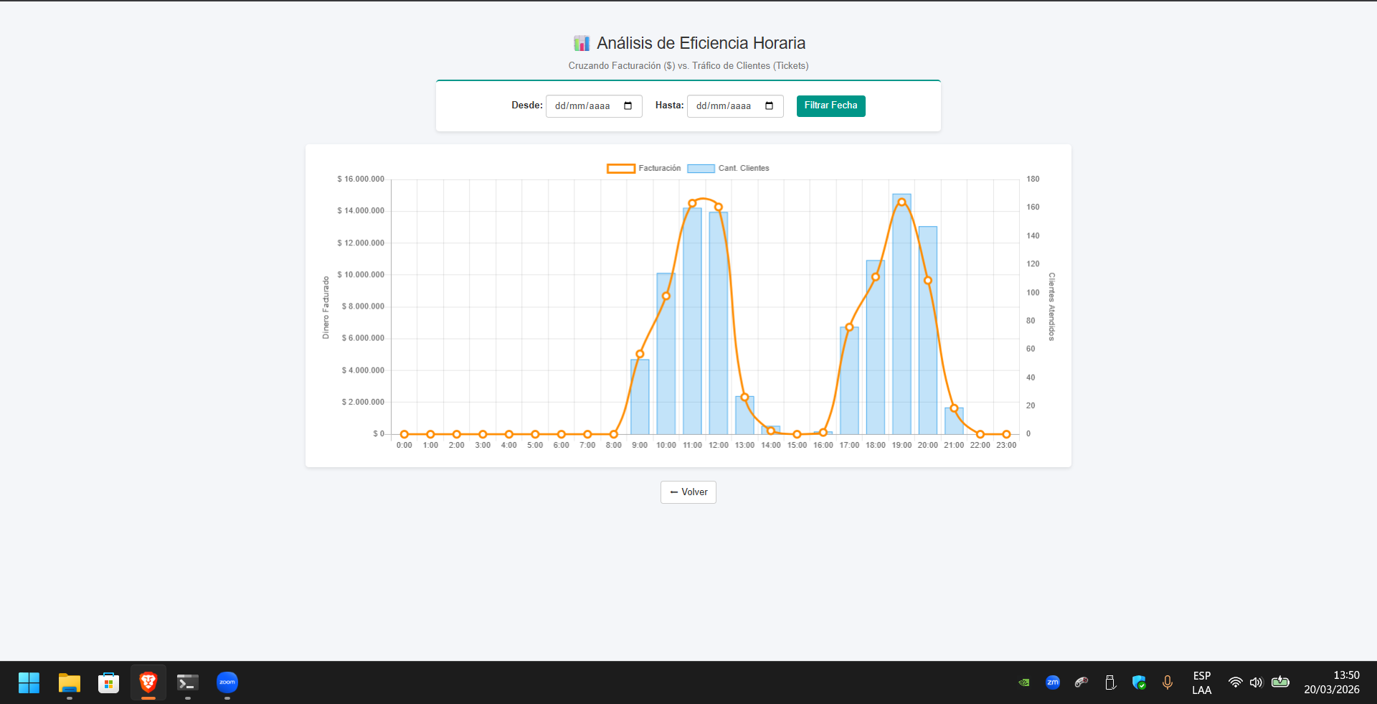This screenshot has height=704, width=1377.
Task: Toggle Cant. Clientes dataset in chart legend
Action: [728, 169]
